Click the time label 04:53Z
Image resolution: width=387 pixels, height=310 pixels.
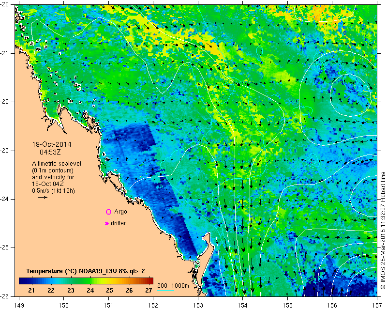50,152
